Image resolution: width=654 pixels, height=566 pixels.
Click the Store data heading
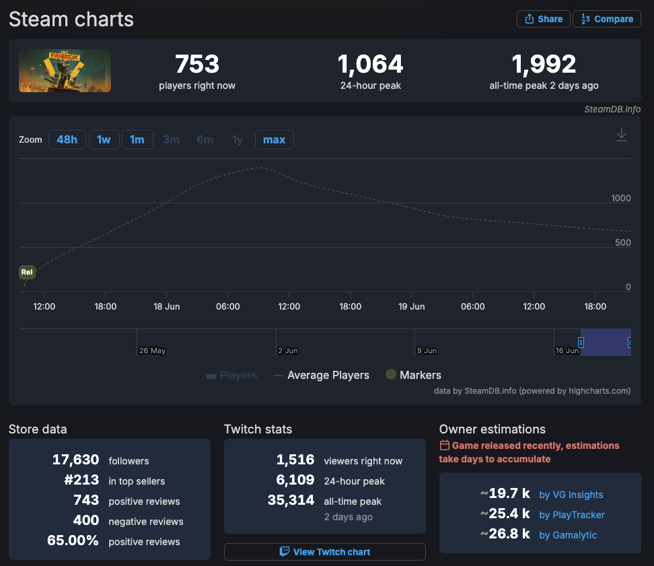click(x=38, y=429)
